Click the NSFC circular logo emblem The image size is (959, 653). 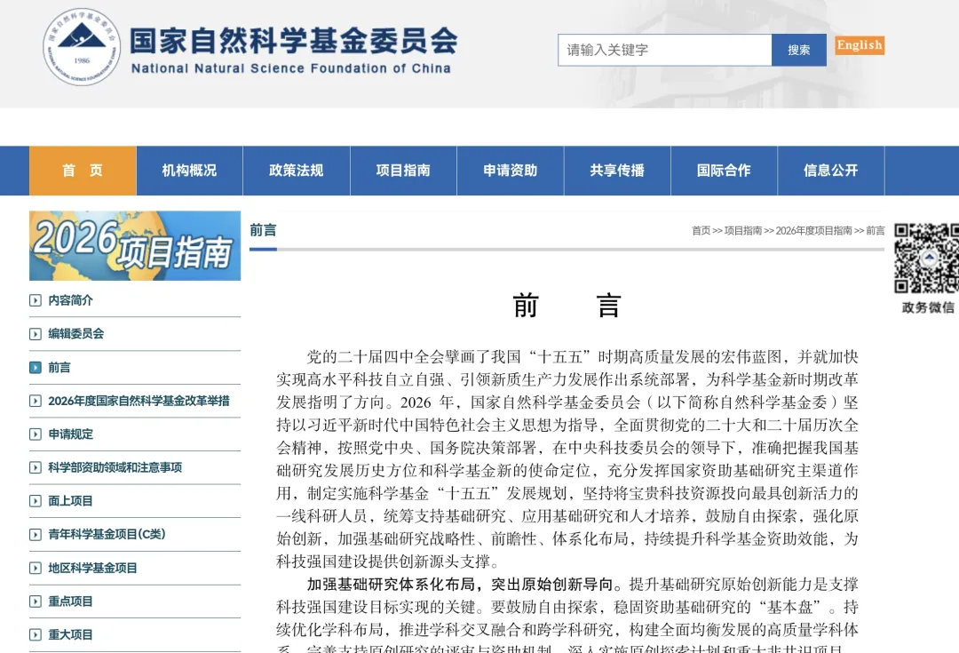click(81, 46)
